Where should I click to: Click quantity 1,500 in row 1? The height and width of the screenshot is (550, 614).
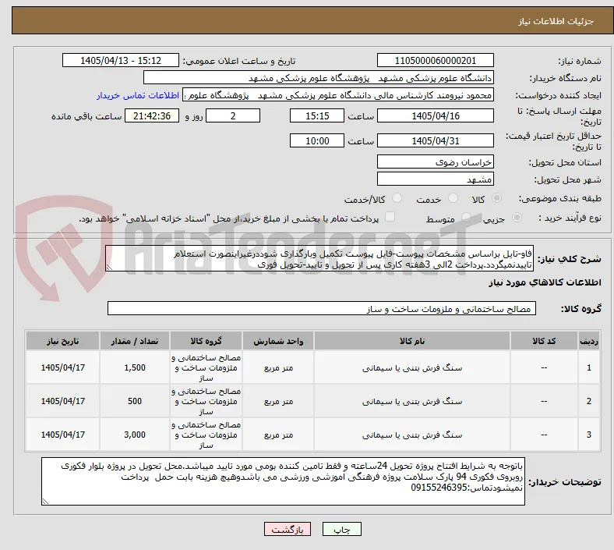tap(135, 367)
